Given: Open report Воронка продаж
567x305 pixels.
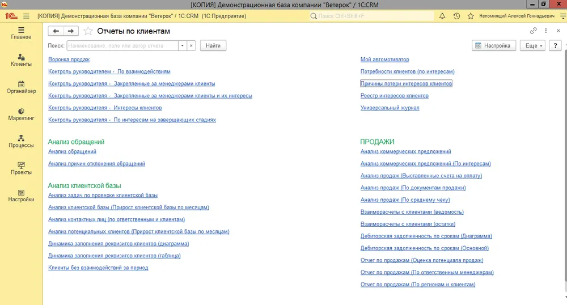Looking at the screenshot, I should pos(69,60).
